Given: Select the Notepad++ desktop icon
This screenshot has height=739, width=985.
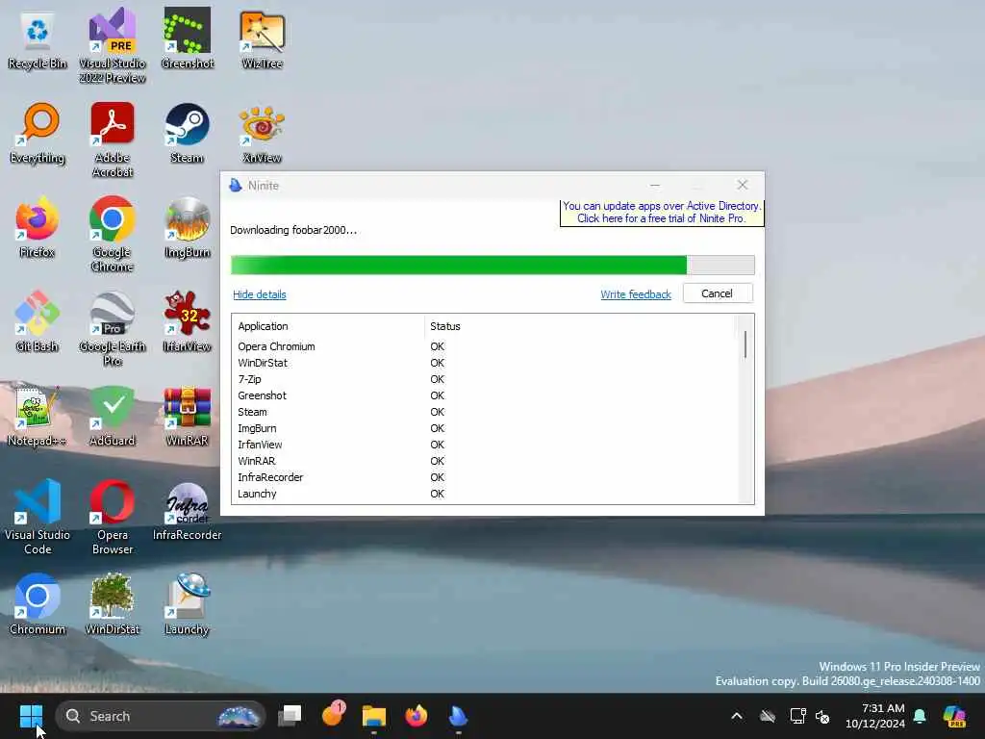Looking at the screenshot, I should pyautogui.click(x=38, y=416).
